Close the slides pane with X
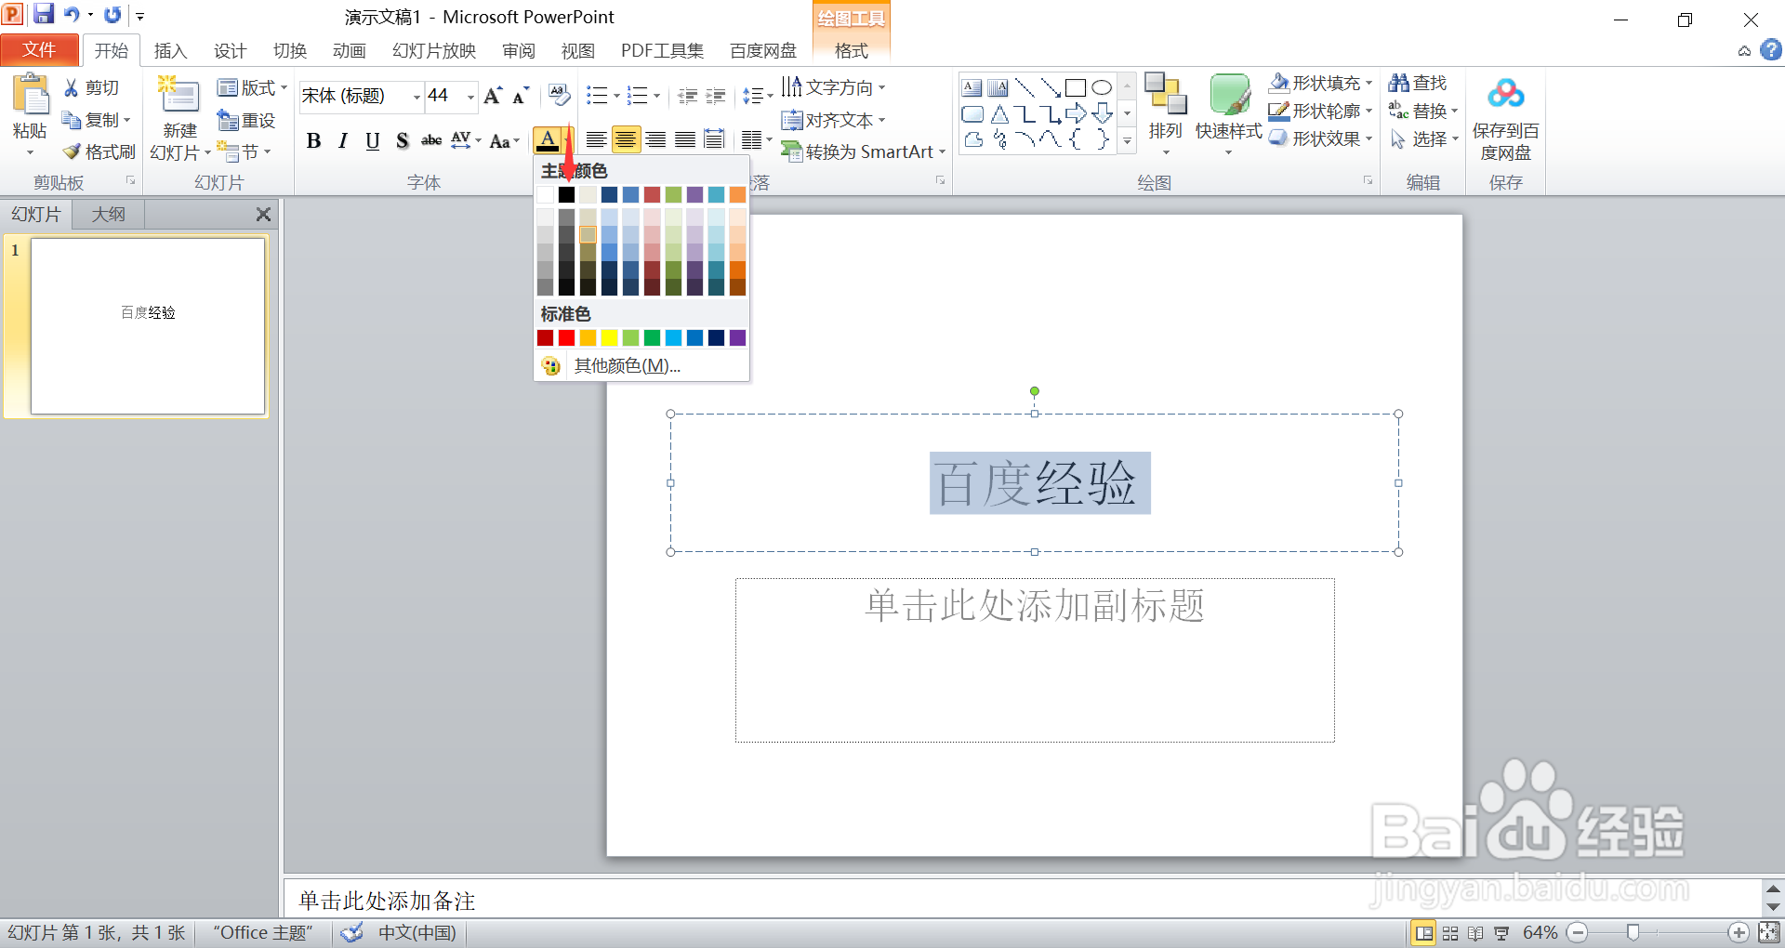This screenshot has height=948, width=1785. 263,215
